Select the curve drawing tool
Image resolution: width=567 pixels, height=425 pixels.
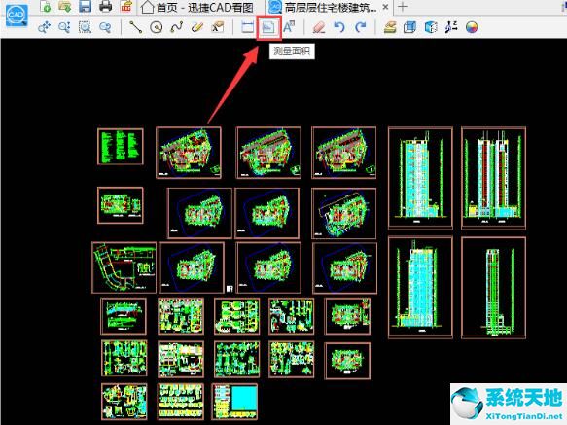[176, 27]
